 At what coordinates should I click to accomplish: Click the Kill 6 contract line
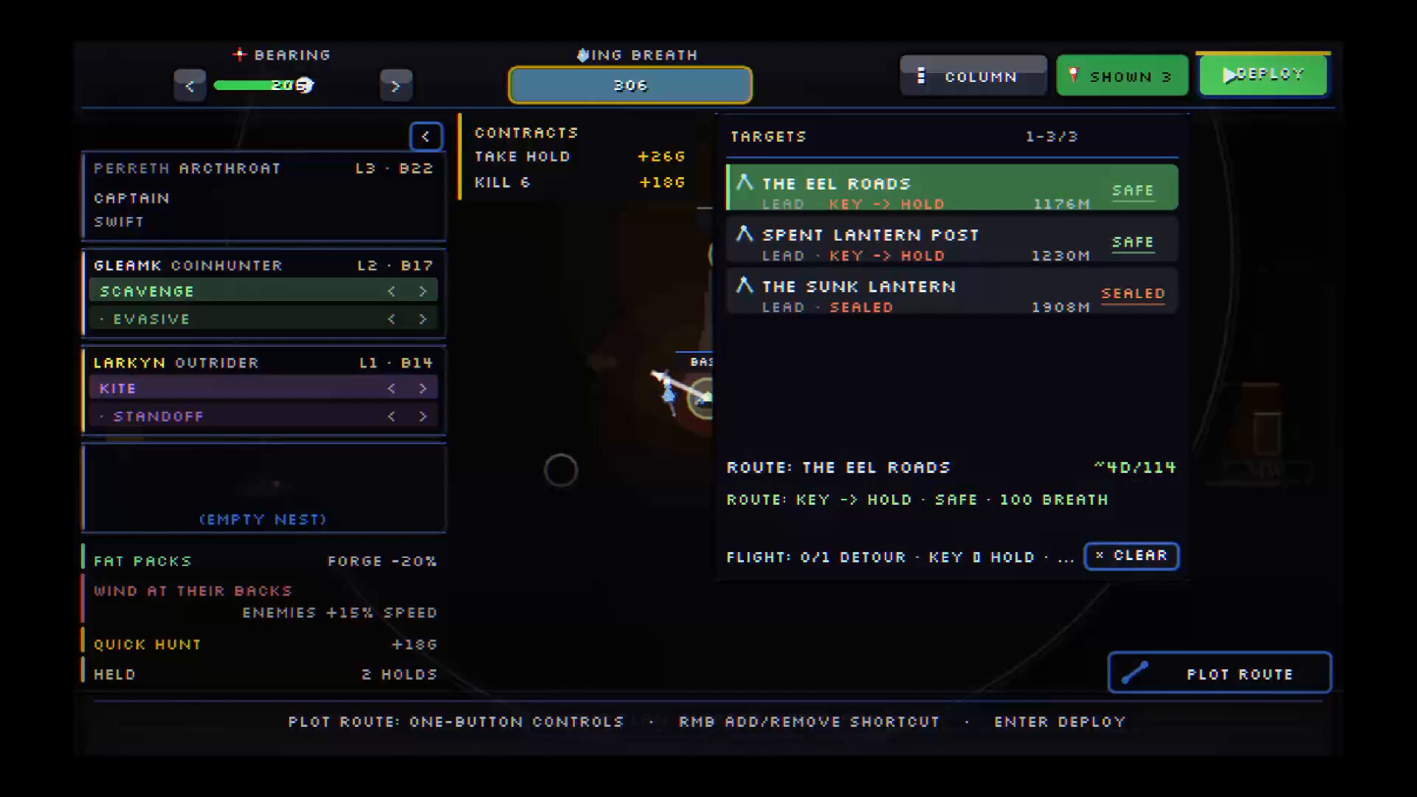click(579, 182)
